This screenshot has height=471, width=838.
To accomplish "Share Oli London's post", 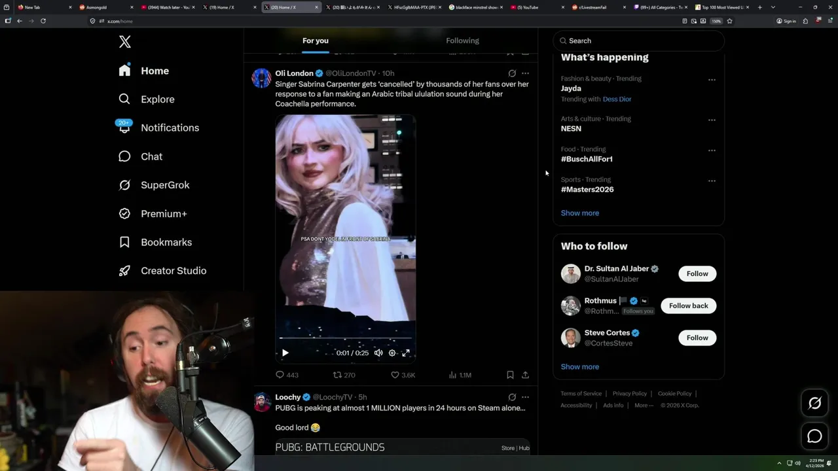I will (525, 375).
